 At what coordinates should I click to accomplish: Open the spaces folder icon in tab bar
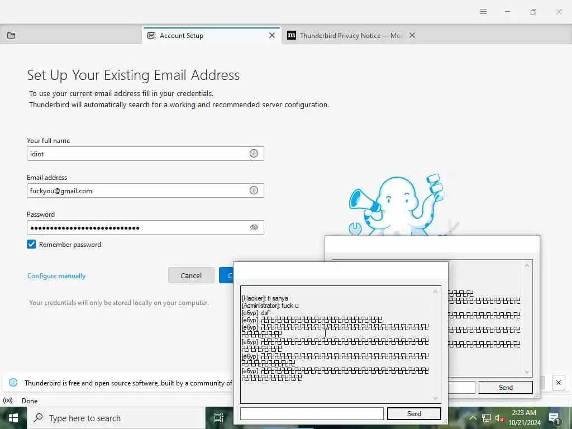click(11, 35)
